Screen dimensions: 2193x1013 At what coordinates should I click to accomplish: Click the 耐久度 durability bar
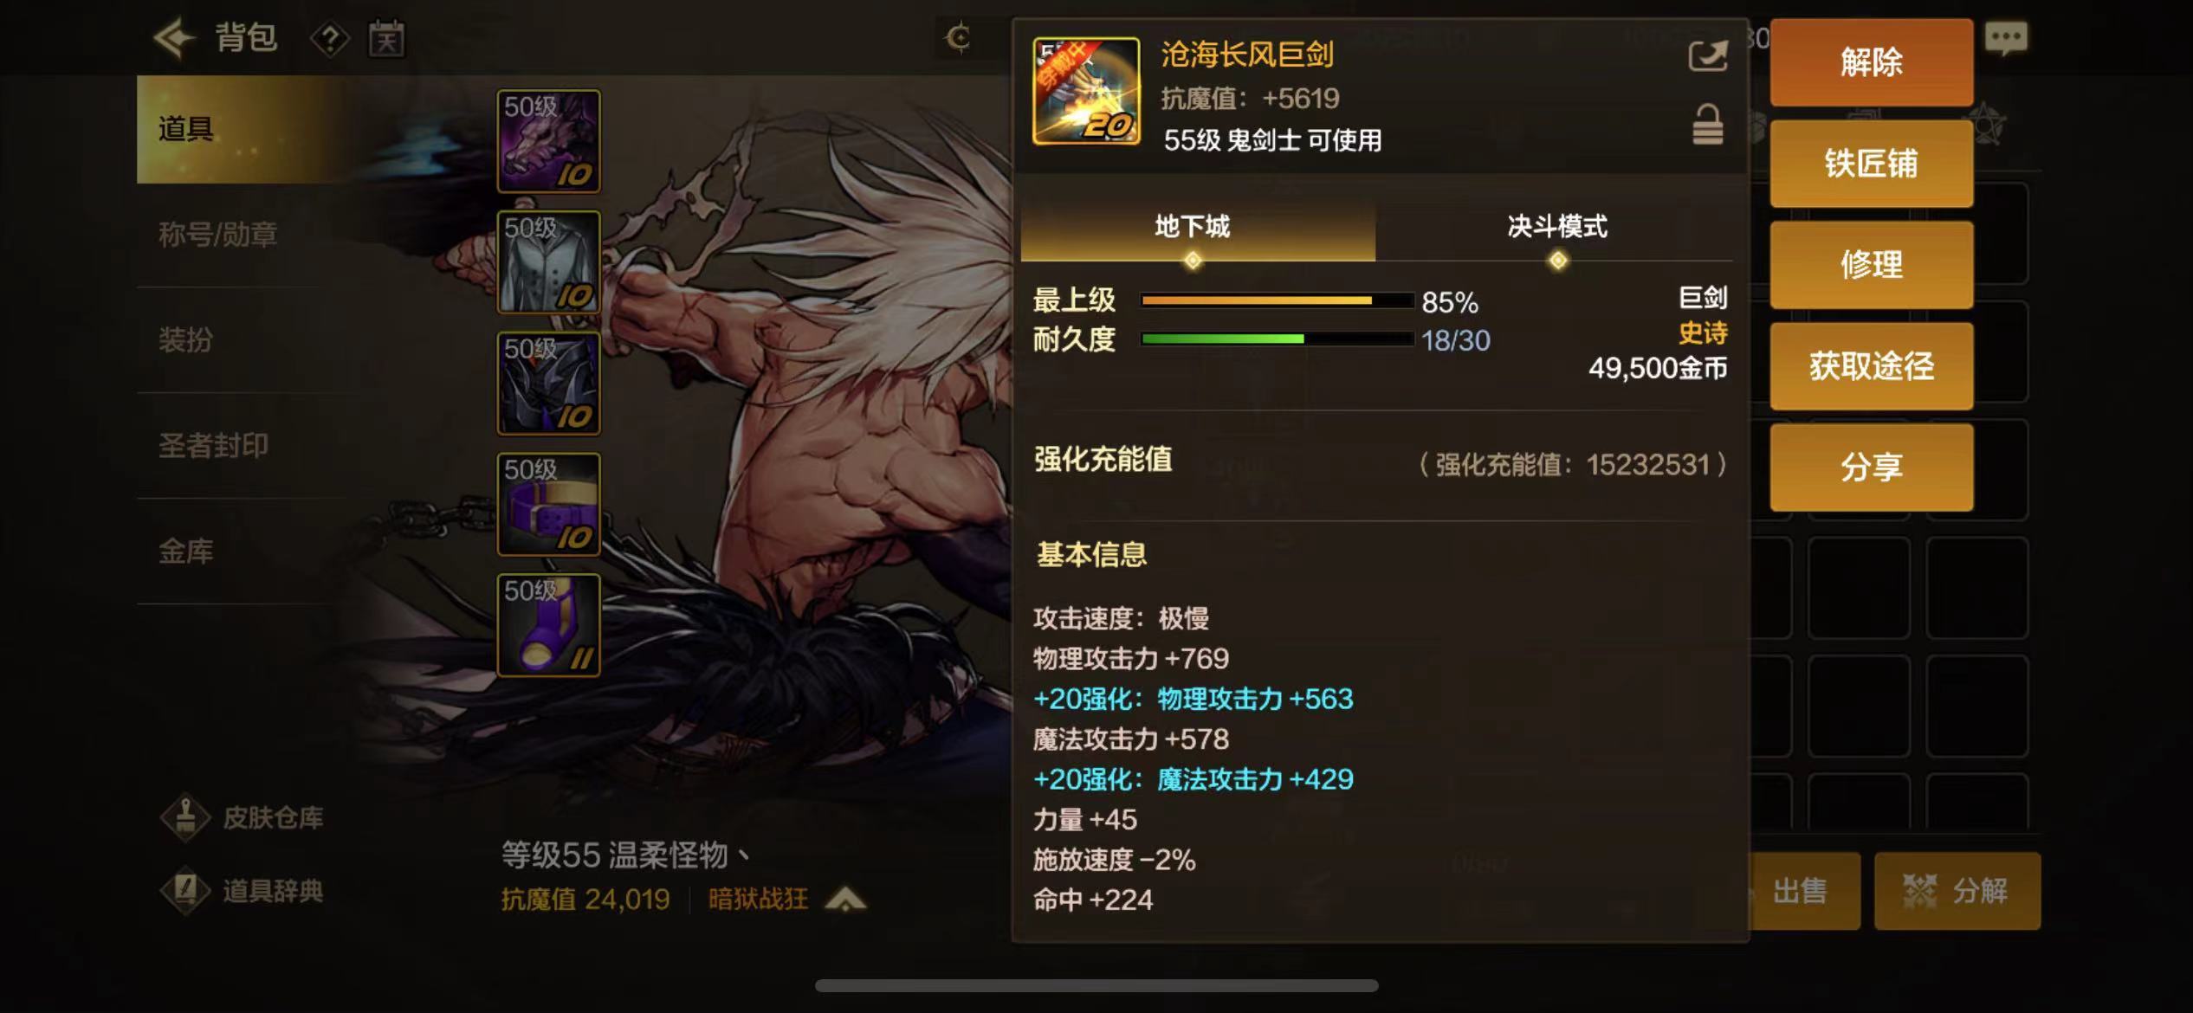pyautogui.click(x=1277, y=339)
